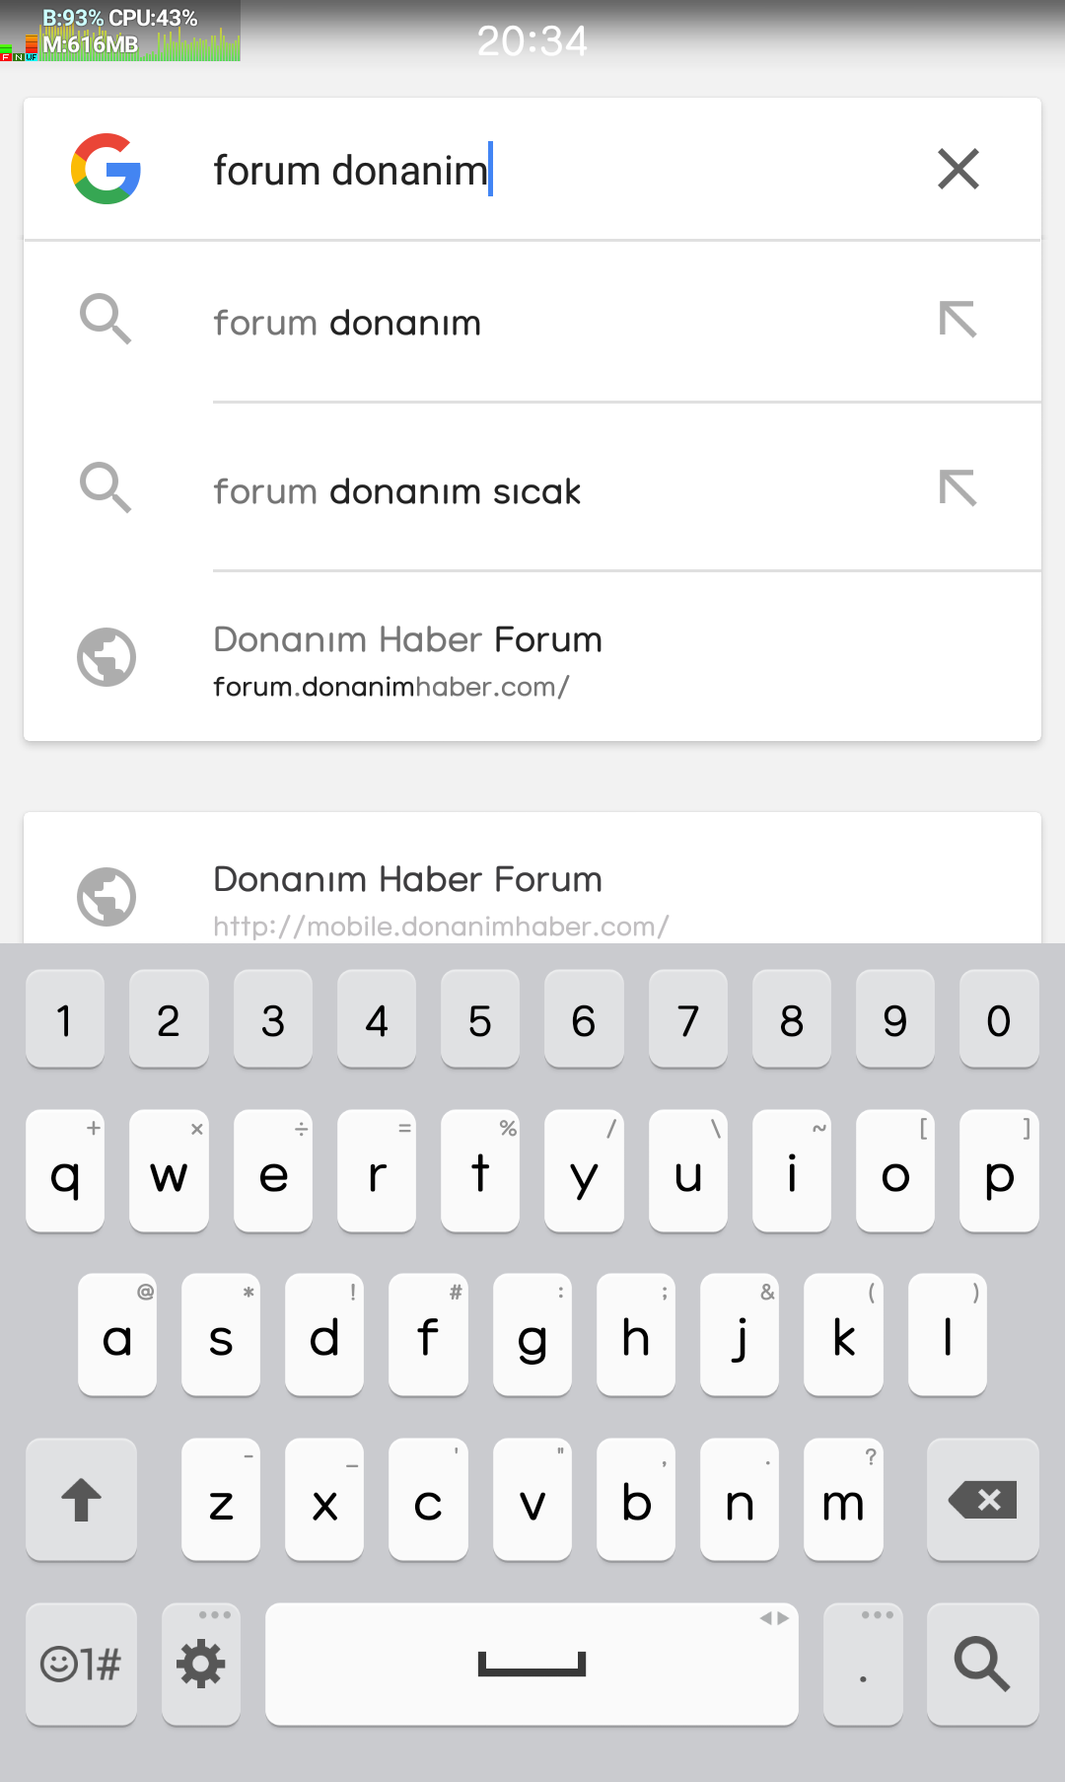
Task: Clear the search text with X
Action: click(x=958, y=169)
